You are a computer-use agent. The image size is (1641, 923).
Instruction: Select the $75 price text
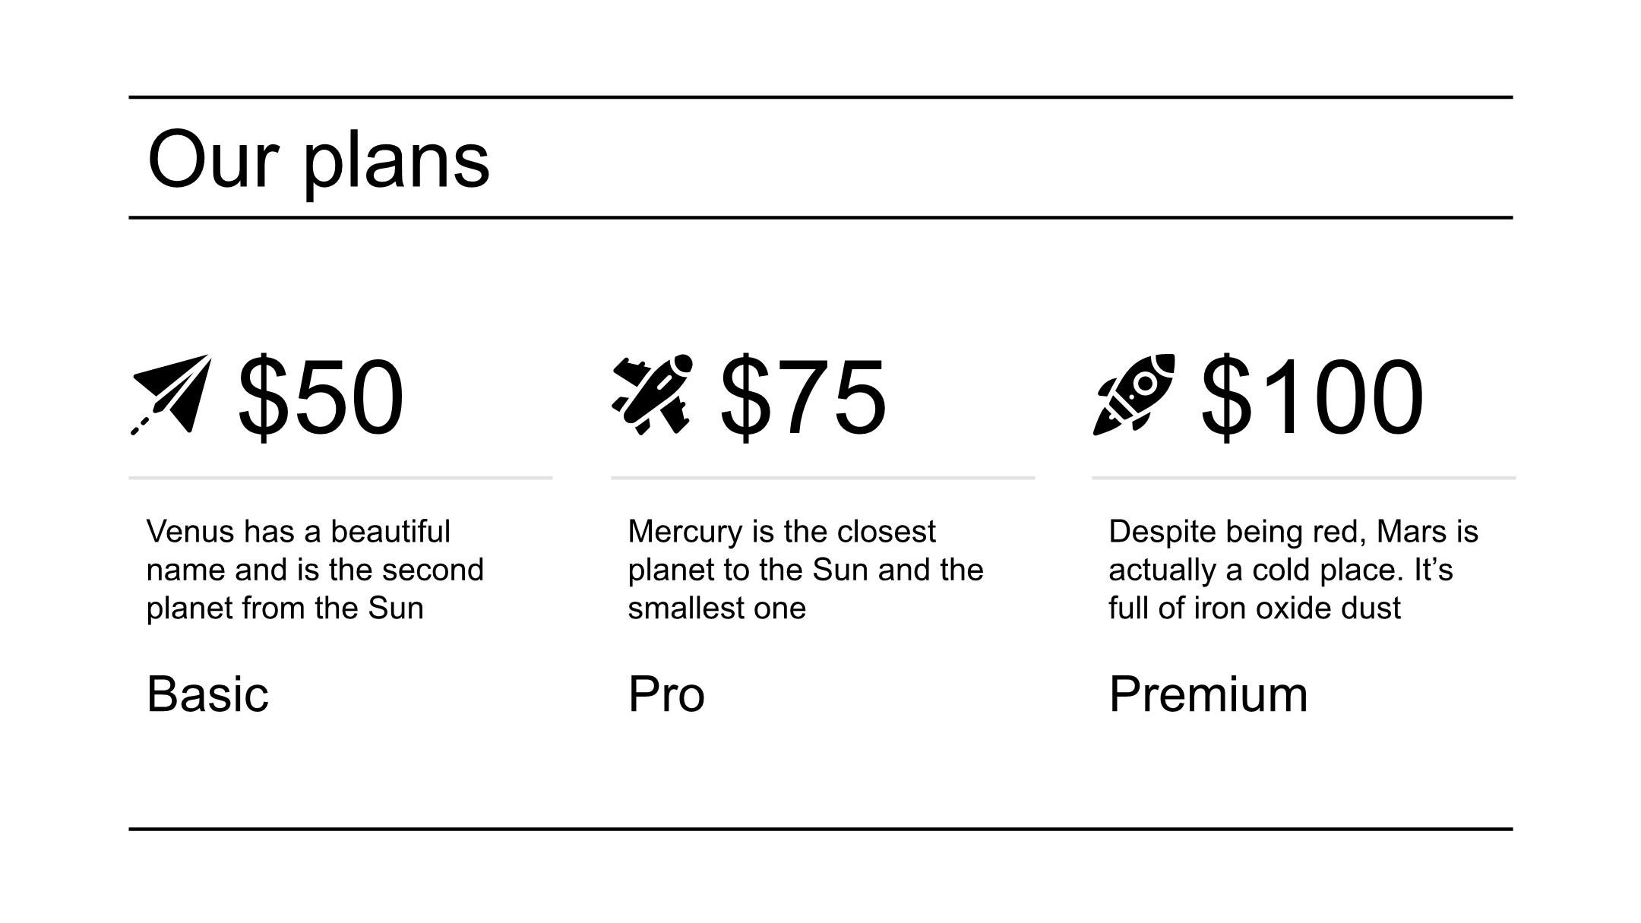click(x=803, y=397)
